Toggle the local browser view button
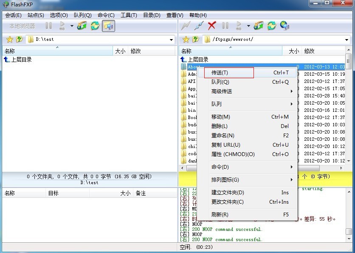The width and height of the screenshot is (355, 253). pos(108,26)
